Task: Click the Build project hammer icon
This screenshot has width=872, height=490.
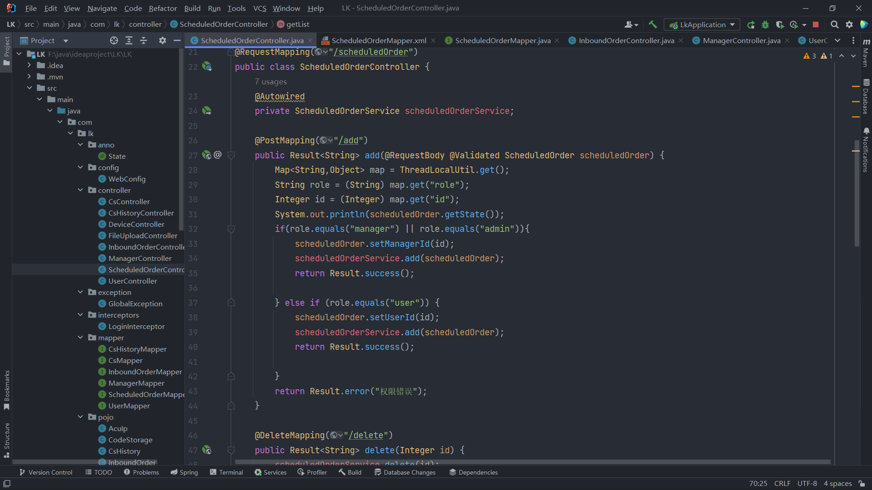Action: pyautogui.click(x=653, y=24)
